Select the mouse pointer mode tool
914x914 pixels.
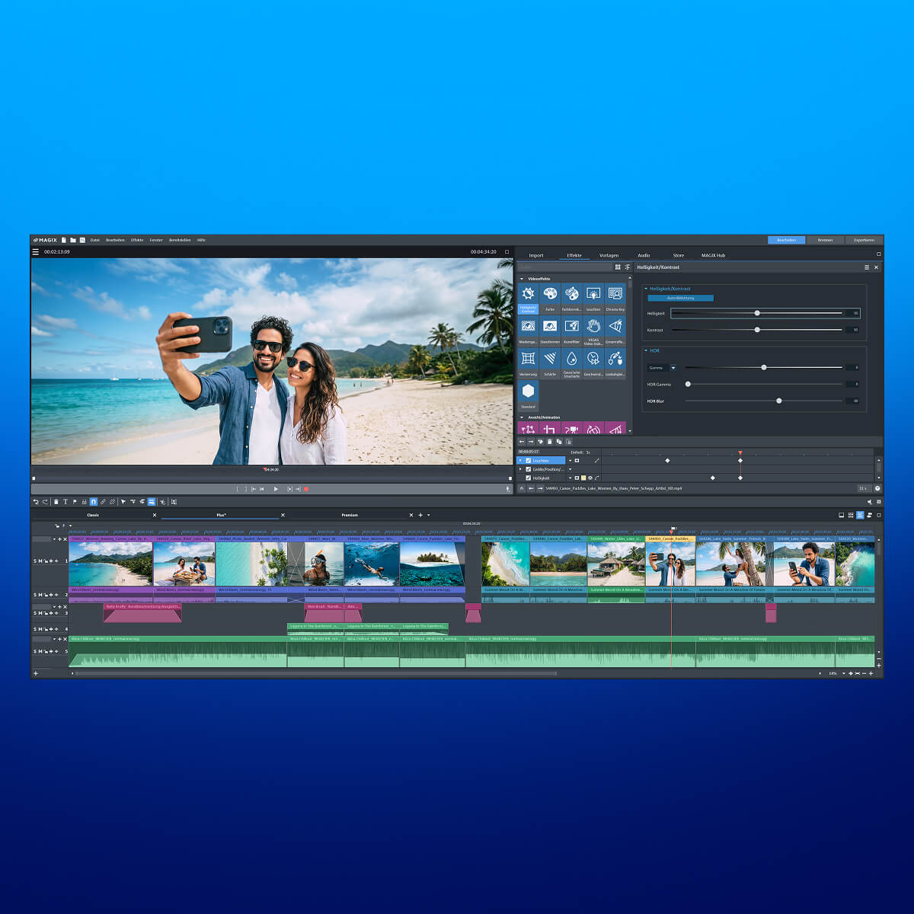(x=123, y=502)
